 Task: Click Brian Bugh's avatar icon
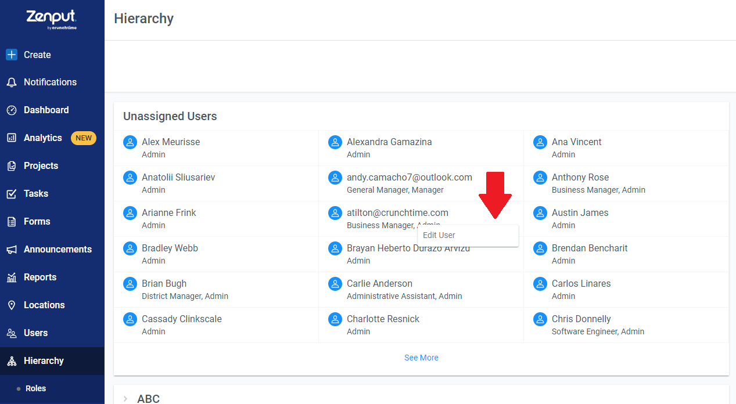coord(130,284)
